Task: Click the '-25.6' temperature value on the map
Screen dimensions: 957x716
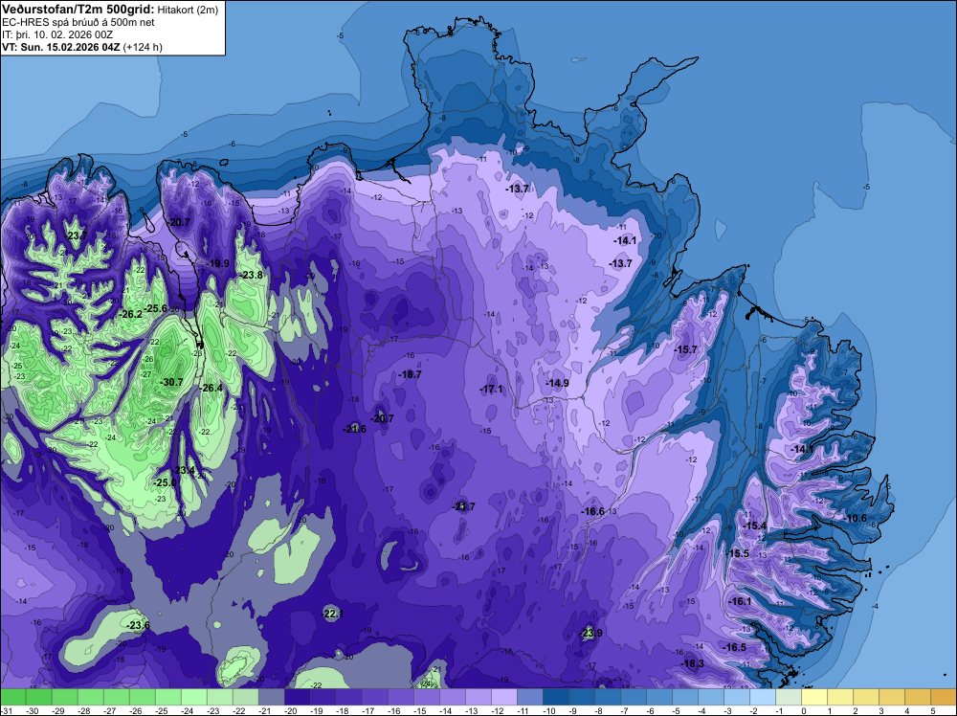Action: (x=156, y=308)
